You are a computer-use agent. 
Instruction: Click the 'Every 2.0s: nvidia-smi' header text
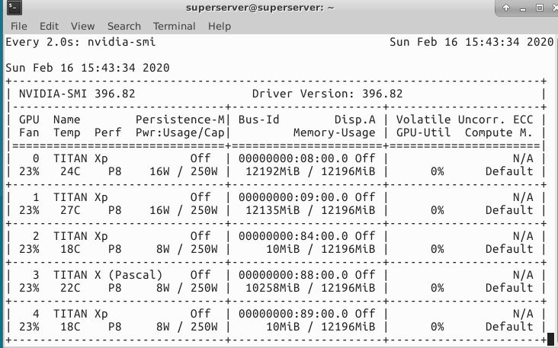[x=81, y=42]
